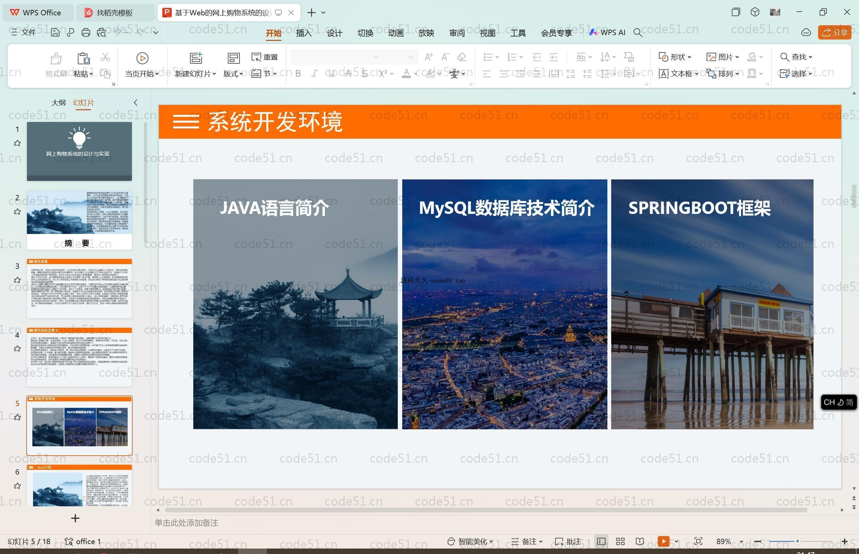Open the Shapes (形状) dropdown

[675, 57]
